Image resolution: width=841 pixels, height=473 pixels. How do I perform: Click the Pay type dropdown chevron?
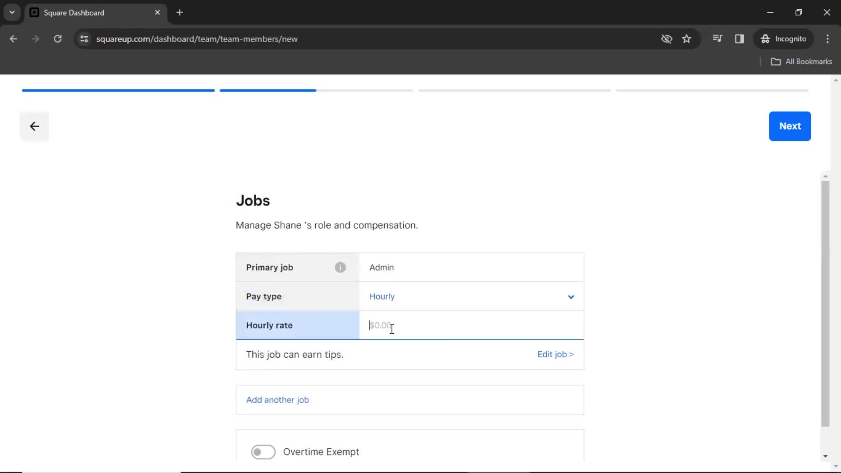570,297
